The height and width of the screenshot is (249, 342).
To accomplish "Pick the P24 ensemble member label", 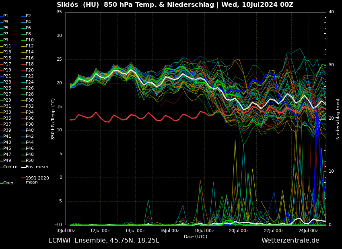I will tap(30, 82).
